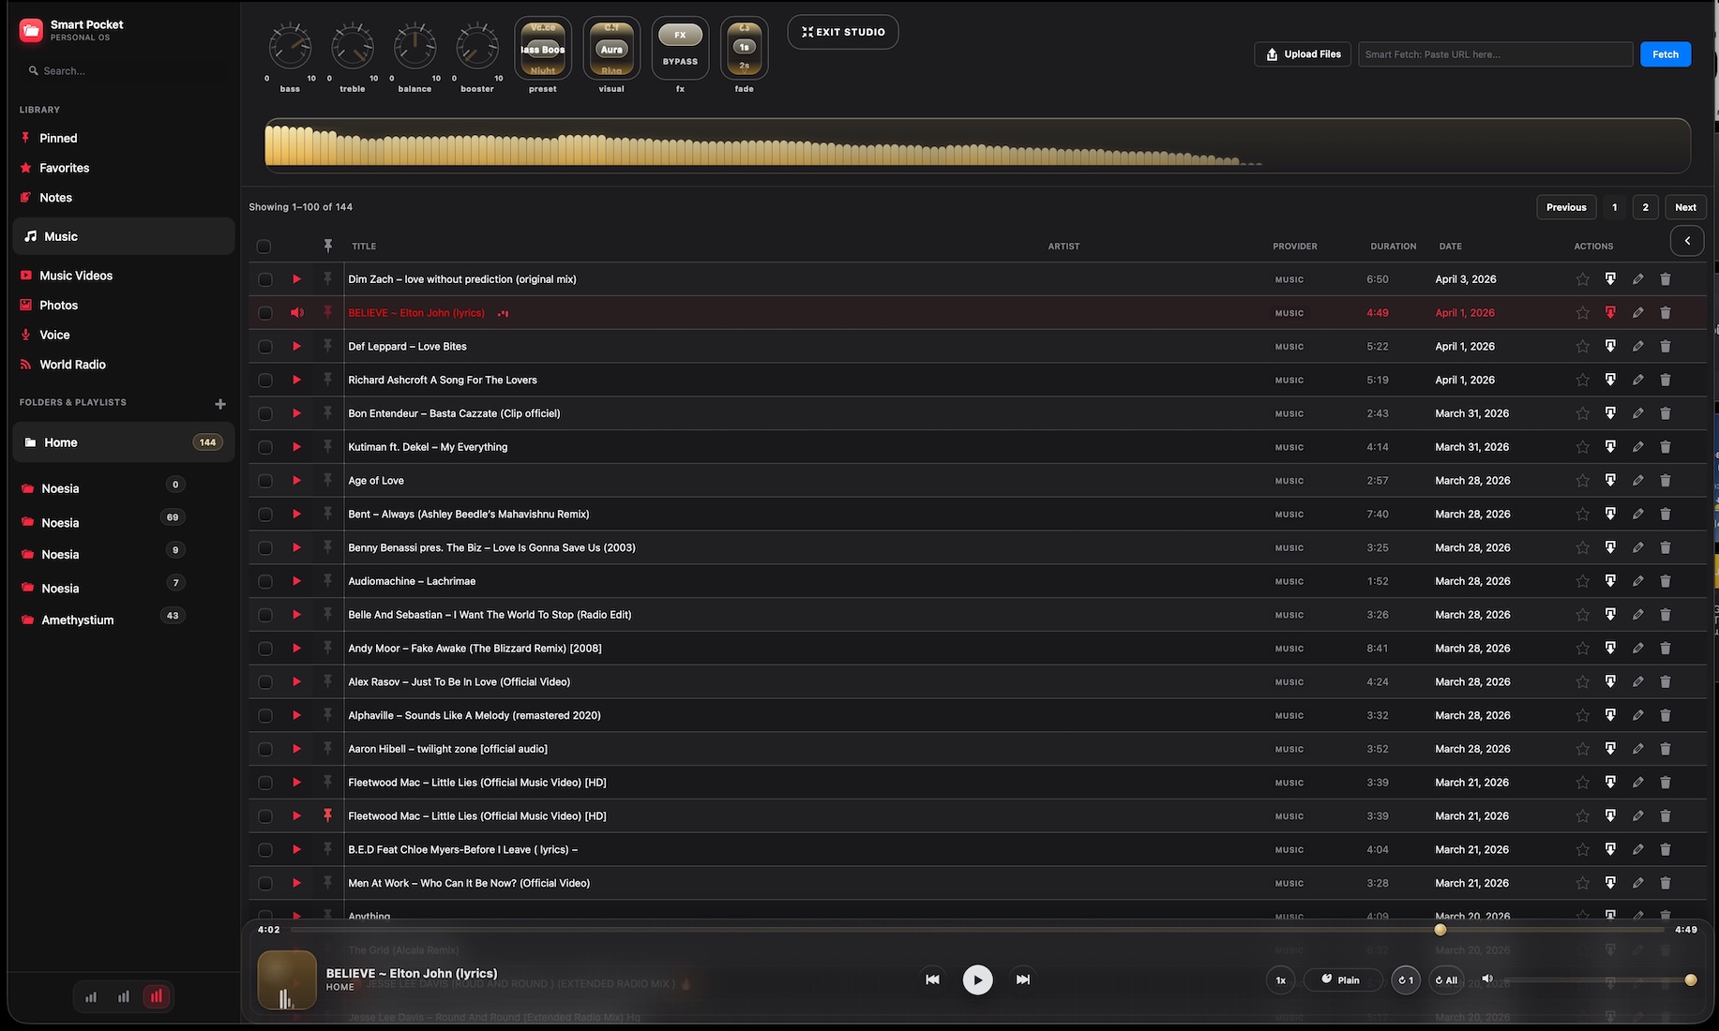Mute audio with the player's volume speaker icon
The width and height of the screenshot is (1719, 1031).
(x=1486, y=979)
